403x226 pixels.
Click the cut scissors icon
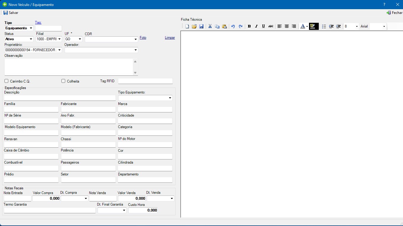pyautogui.click(x=210, y=26)
